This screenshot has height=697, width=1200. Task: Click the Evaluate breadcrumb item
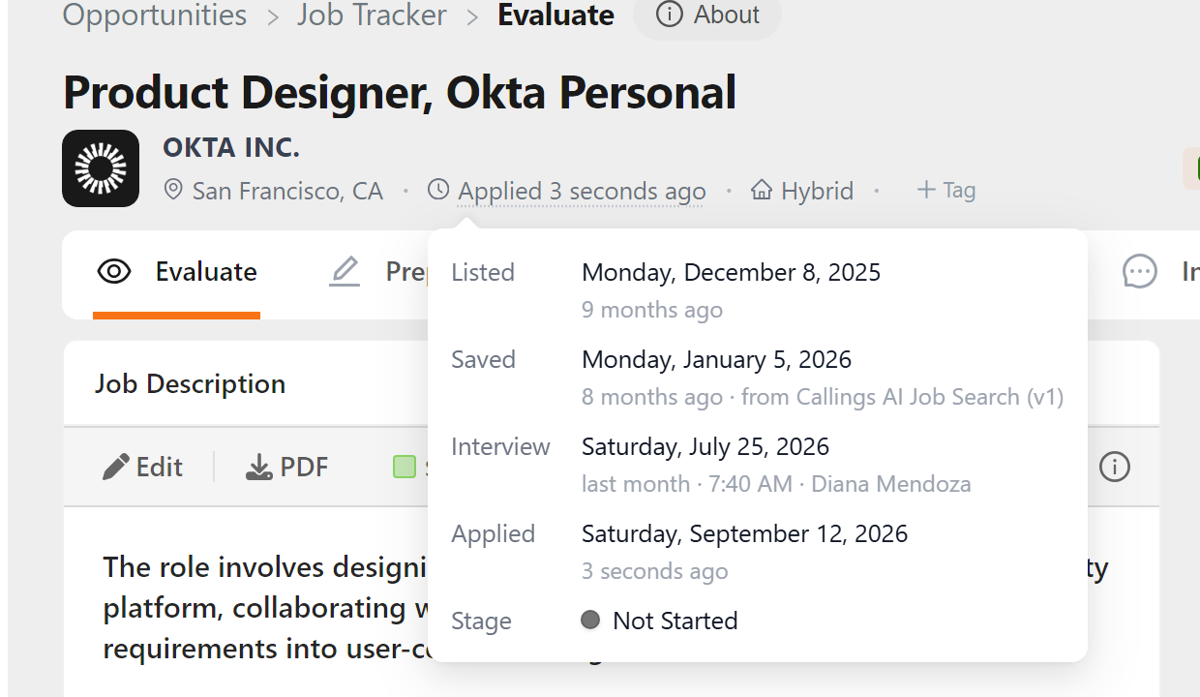pyautogui.click(x=555, y=15)
